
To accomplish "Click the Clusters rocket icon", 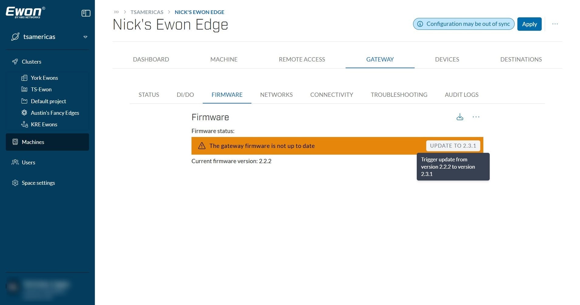I will point(15,61).
